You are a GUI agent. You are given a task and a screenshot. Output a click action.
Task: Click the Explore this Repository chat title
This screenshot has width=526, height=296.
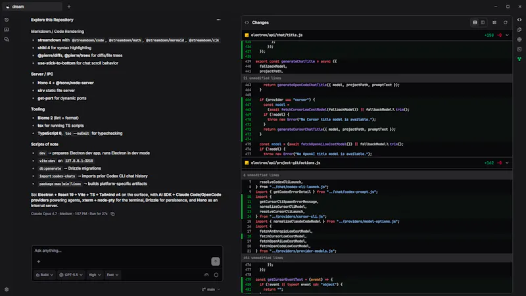click(52, 20)
